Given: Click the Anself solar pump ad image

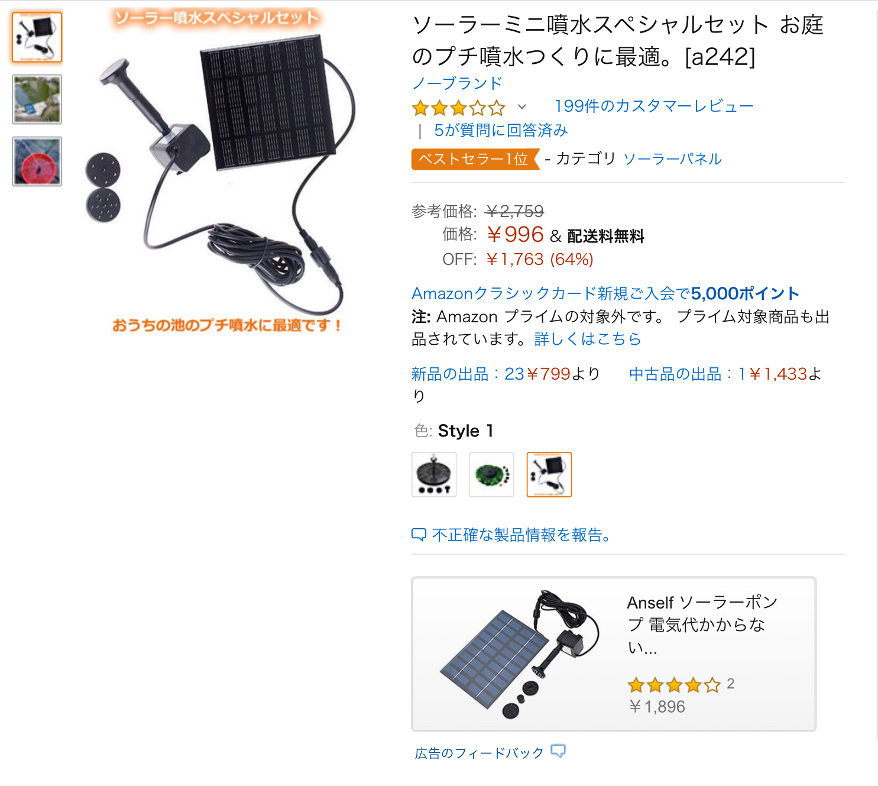Looking at the screenshot, I should 519,654.
